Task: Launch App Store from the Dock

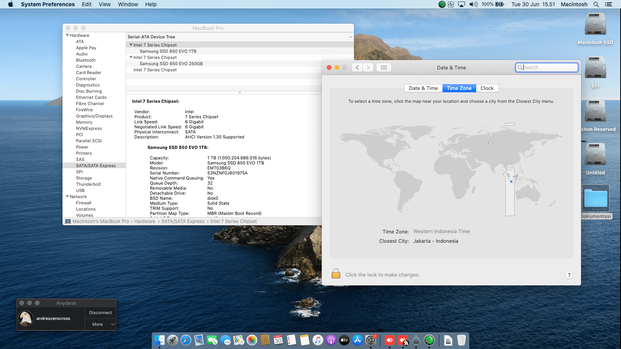Action: tap(357, 340)
